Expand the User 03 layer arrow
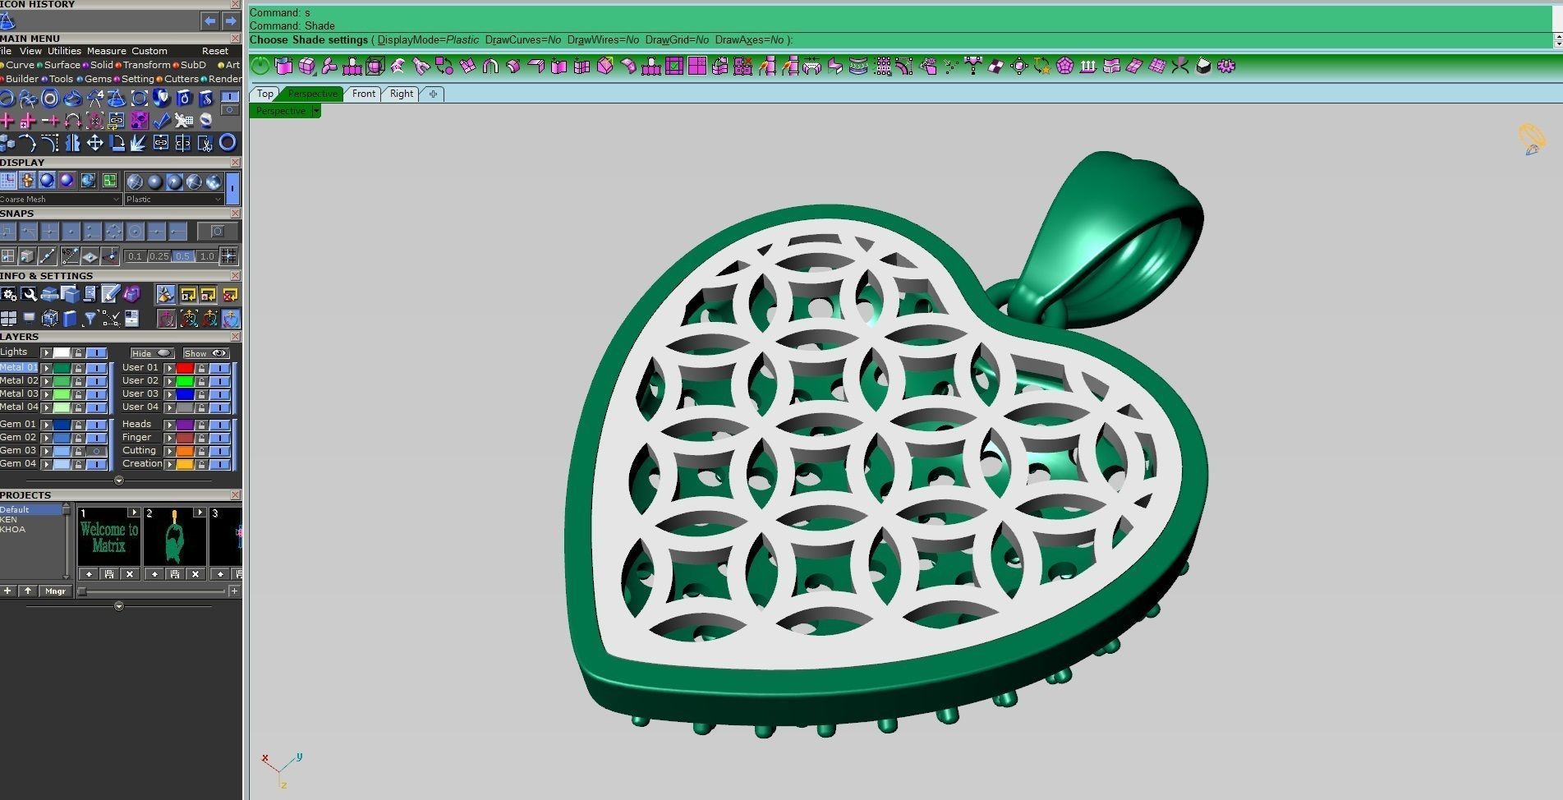This screenshot has width=1563, height=800. (x=170, y=394)
